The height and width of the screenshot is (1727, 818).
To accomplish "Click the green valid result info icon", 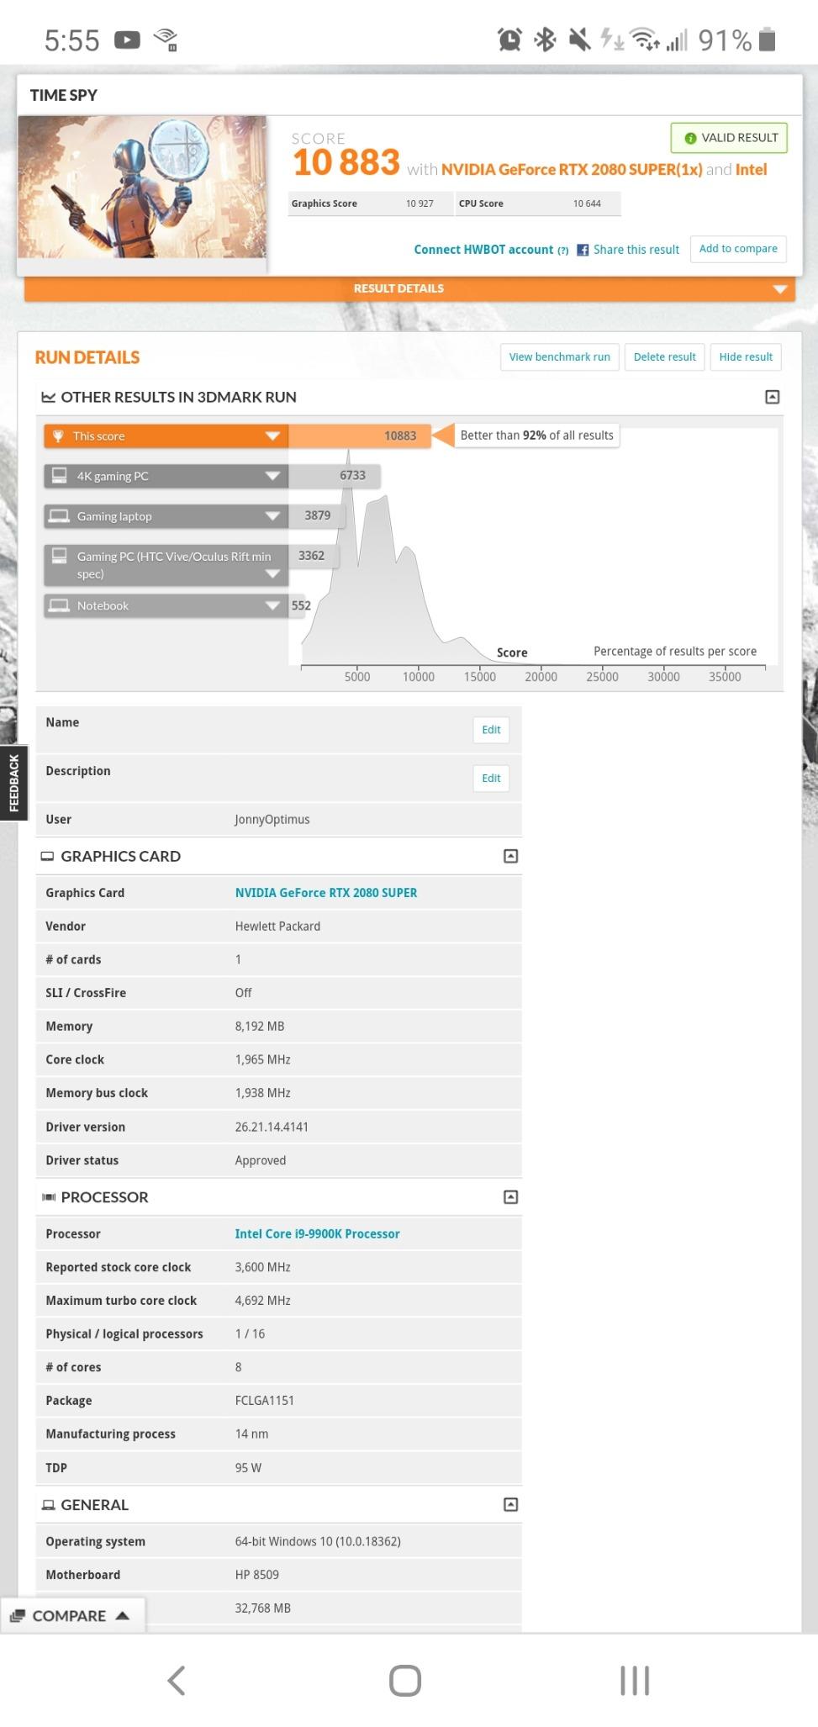I will coord(690,138).
